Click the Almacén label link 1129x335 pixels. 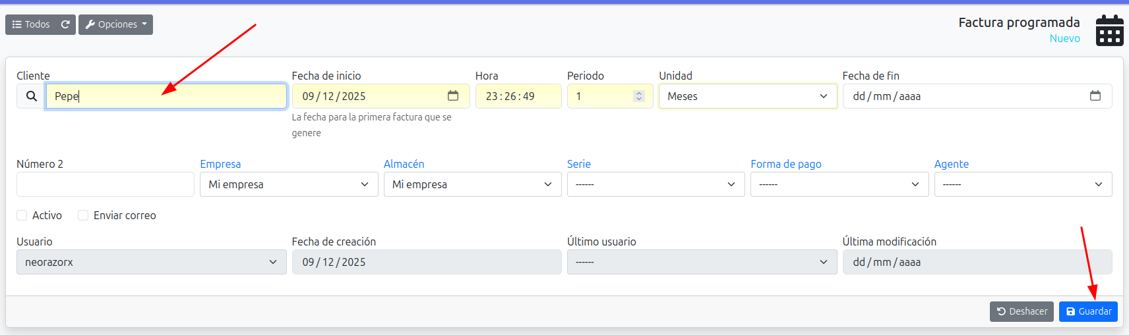404,164
